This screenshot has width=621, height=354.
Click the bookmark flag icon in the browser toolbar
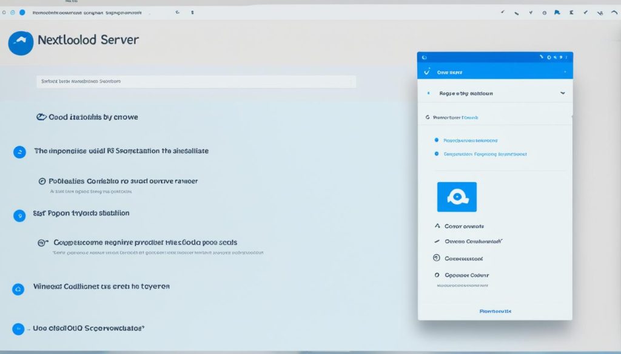(x=557, y=12)
